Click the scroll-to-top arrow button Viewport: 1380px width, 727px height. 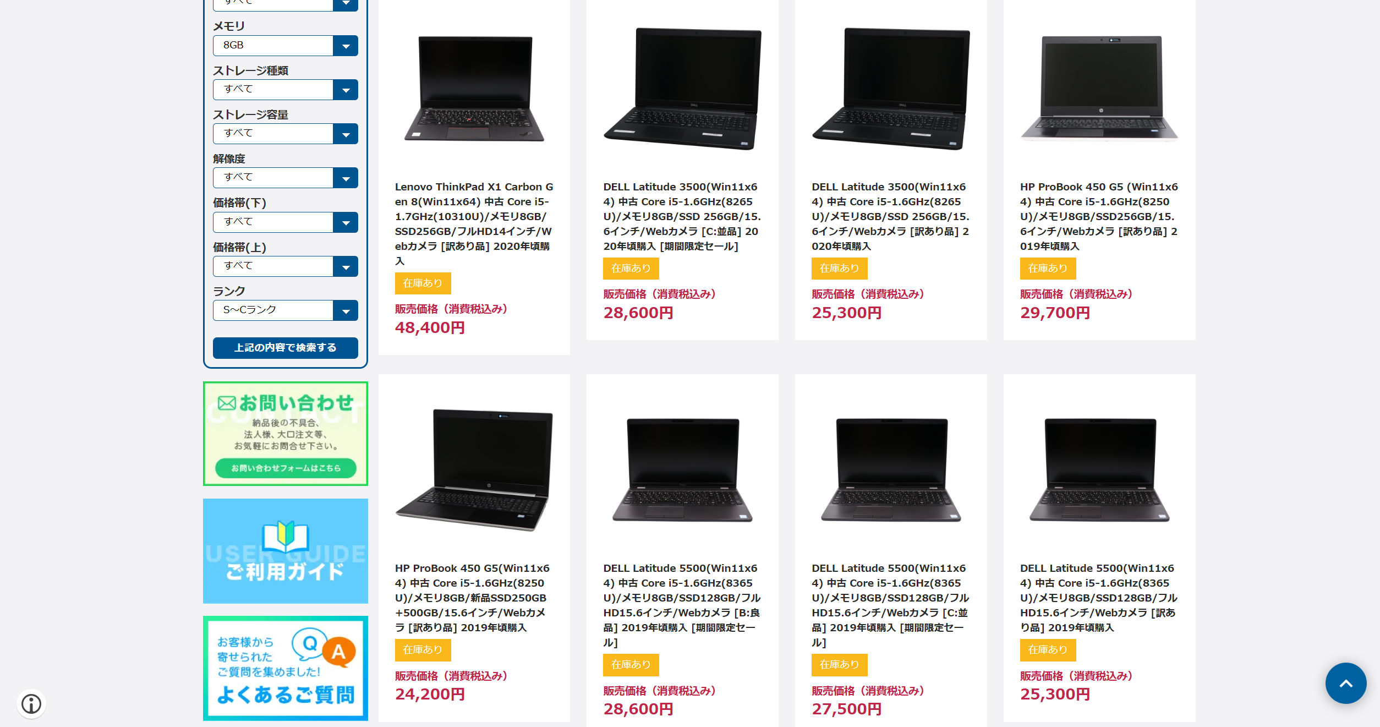(x=1345, y=683)
